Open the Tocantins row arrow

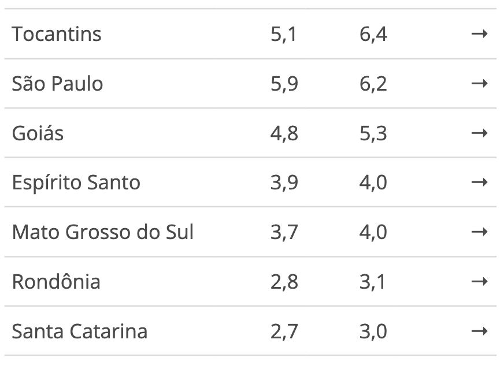coord(479,33)
